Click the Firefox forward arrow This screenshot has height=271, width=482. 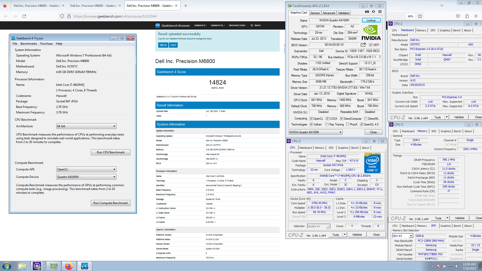15,16
